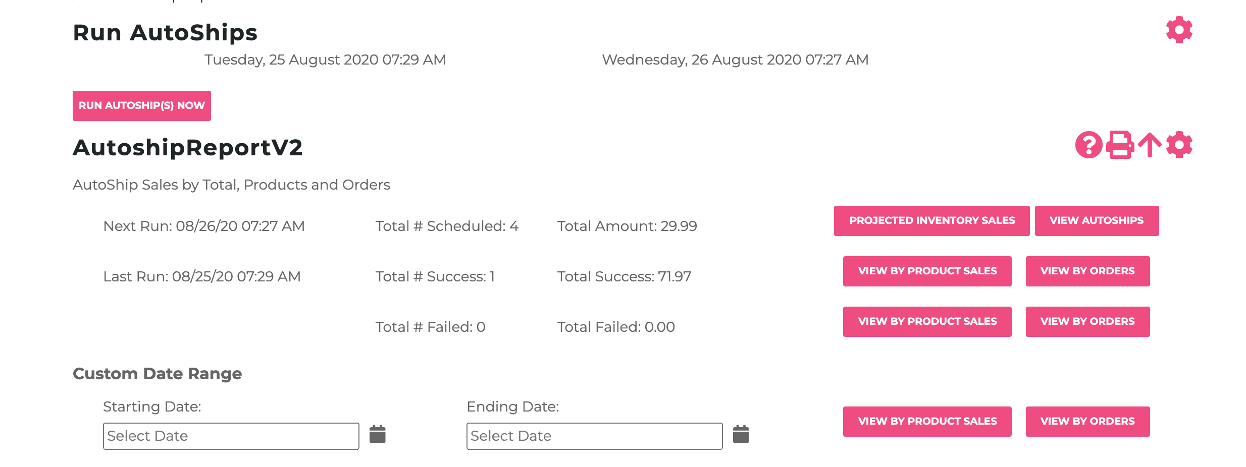View Total Failed by product sales
Image resolution: width=1246 pixels, height=467 pixels.
[927, 322]
